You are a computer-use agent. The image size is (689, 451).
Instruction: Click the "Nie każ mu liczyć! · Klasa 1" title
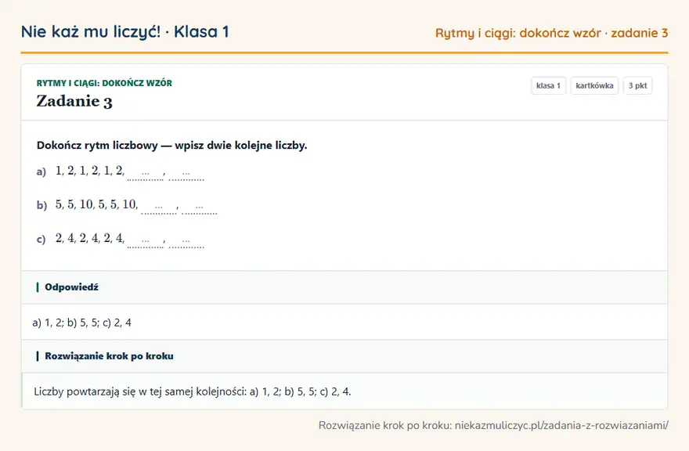124,32
